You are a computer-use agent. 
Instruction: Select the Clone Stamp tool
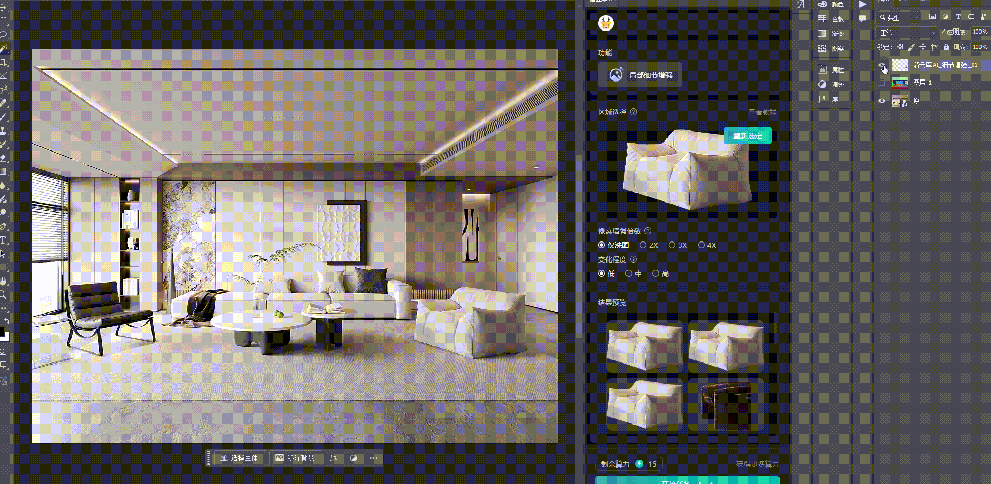coord(3,130)
